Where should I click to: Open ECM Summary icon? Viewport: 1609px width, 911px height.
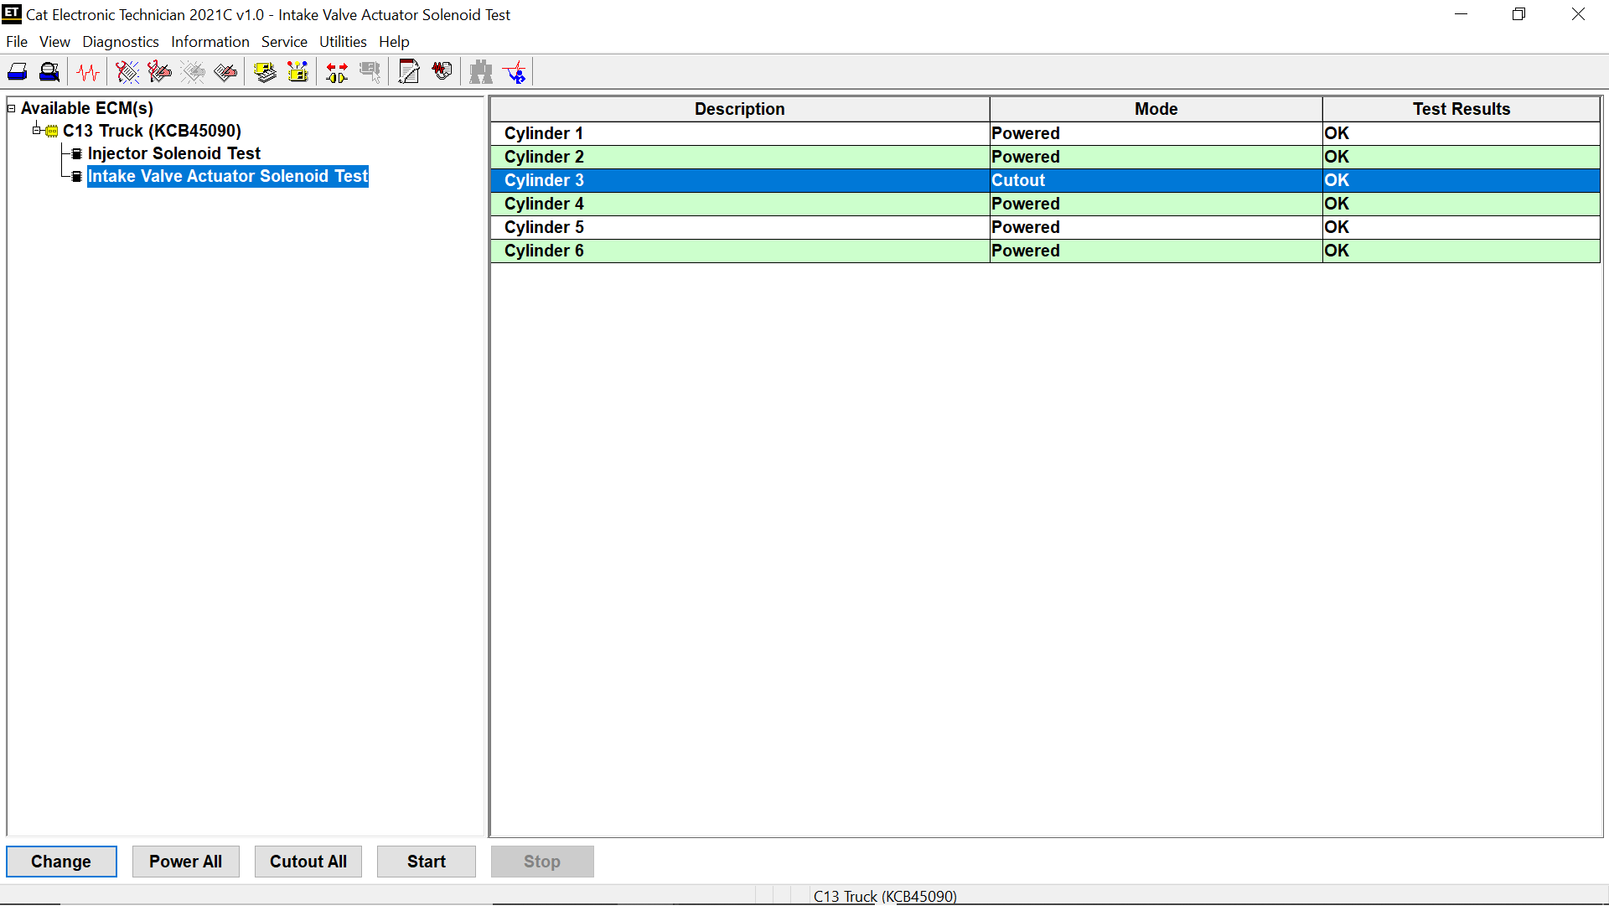coord(265,72)
